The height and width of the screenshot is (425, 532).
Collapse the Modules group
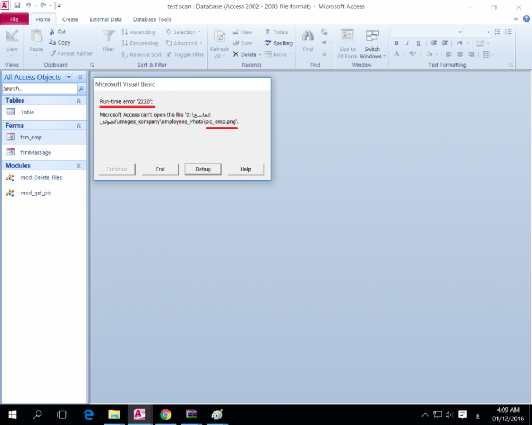[x=78, y=165]
